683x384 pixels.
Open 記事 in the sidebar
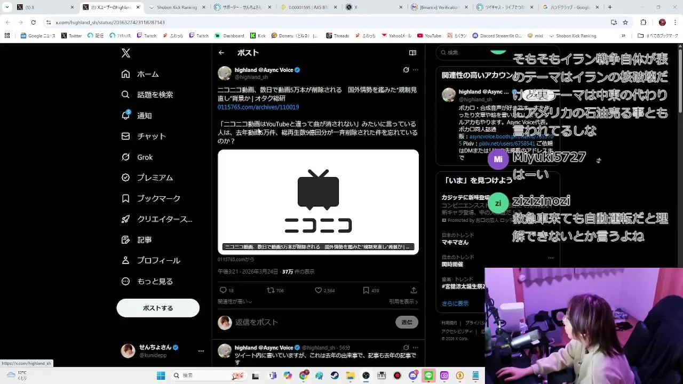tap(137, 240)
